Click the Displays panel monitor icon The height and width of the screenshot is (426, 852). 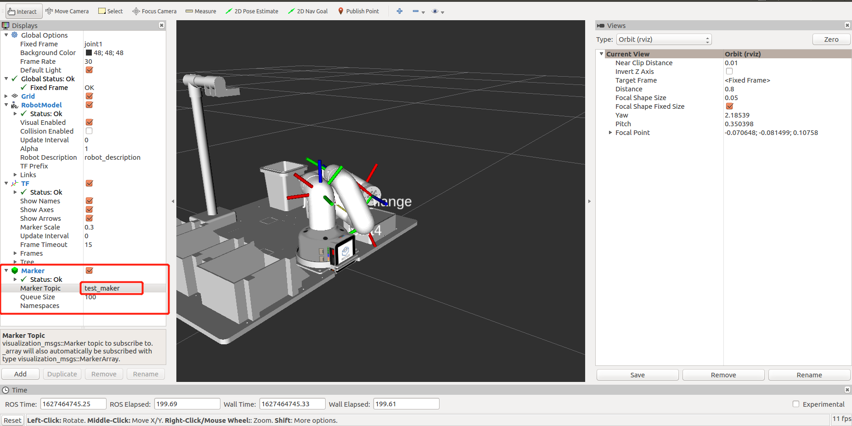tap(6, 25)
